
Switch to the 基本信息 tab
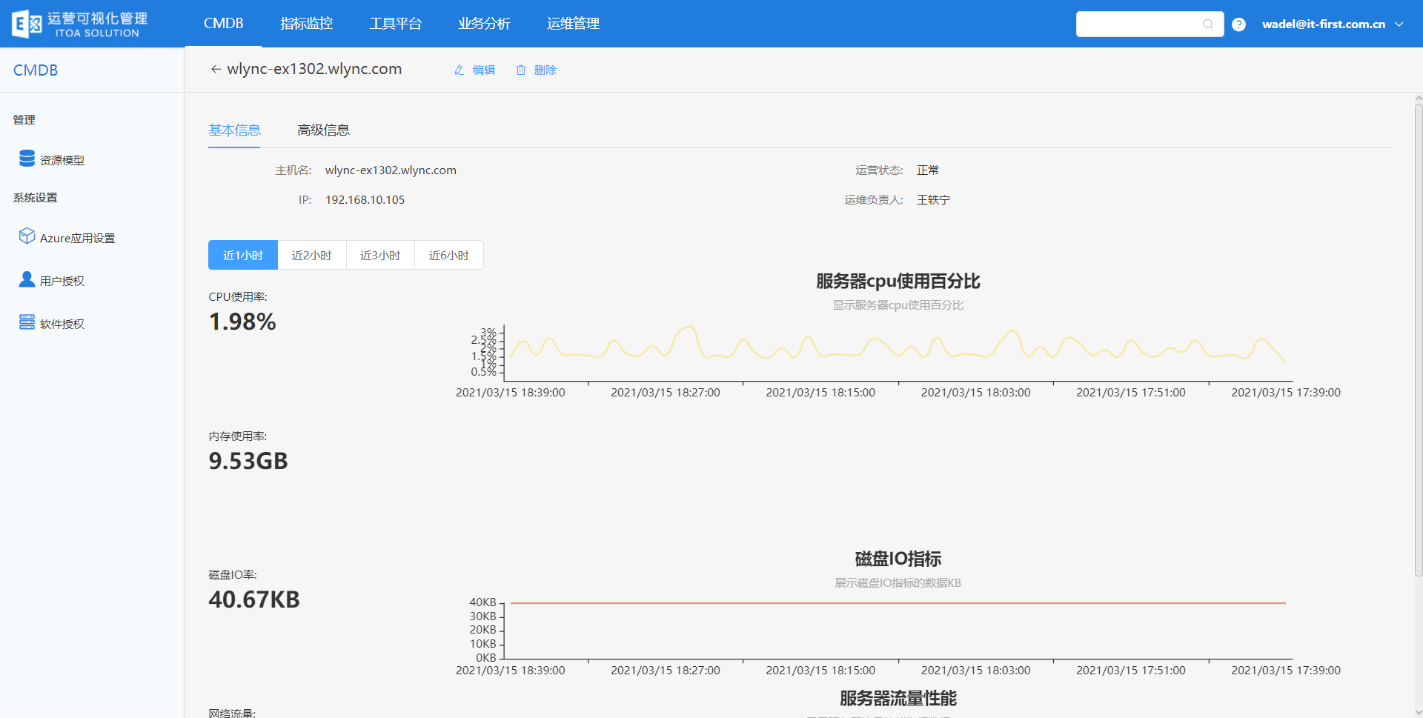[234, 130]
